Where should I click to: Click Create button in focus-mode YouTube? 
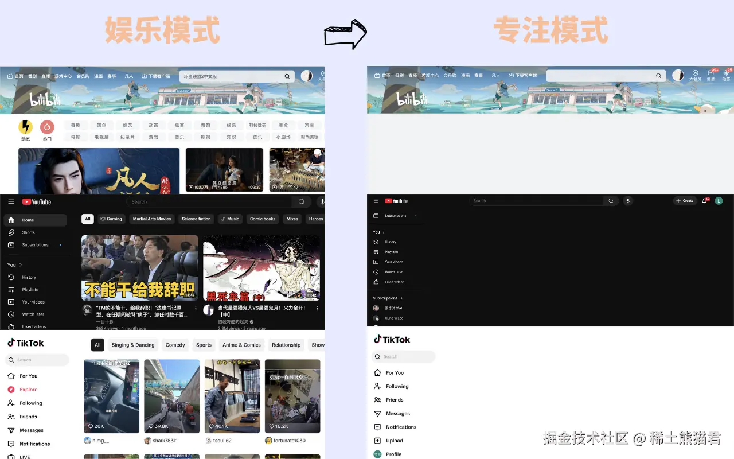coord(685,201)
